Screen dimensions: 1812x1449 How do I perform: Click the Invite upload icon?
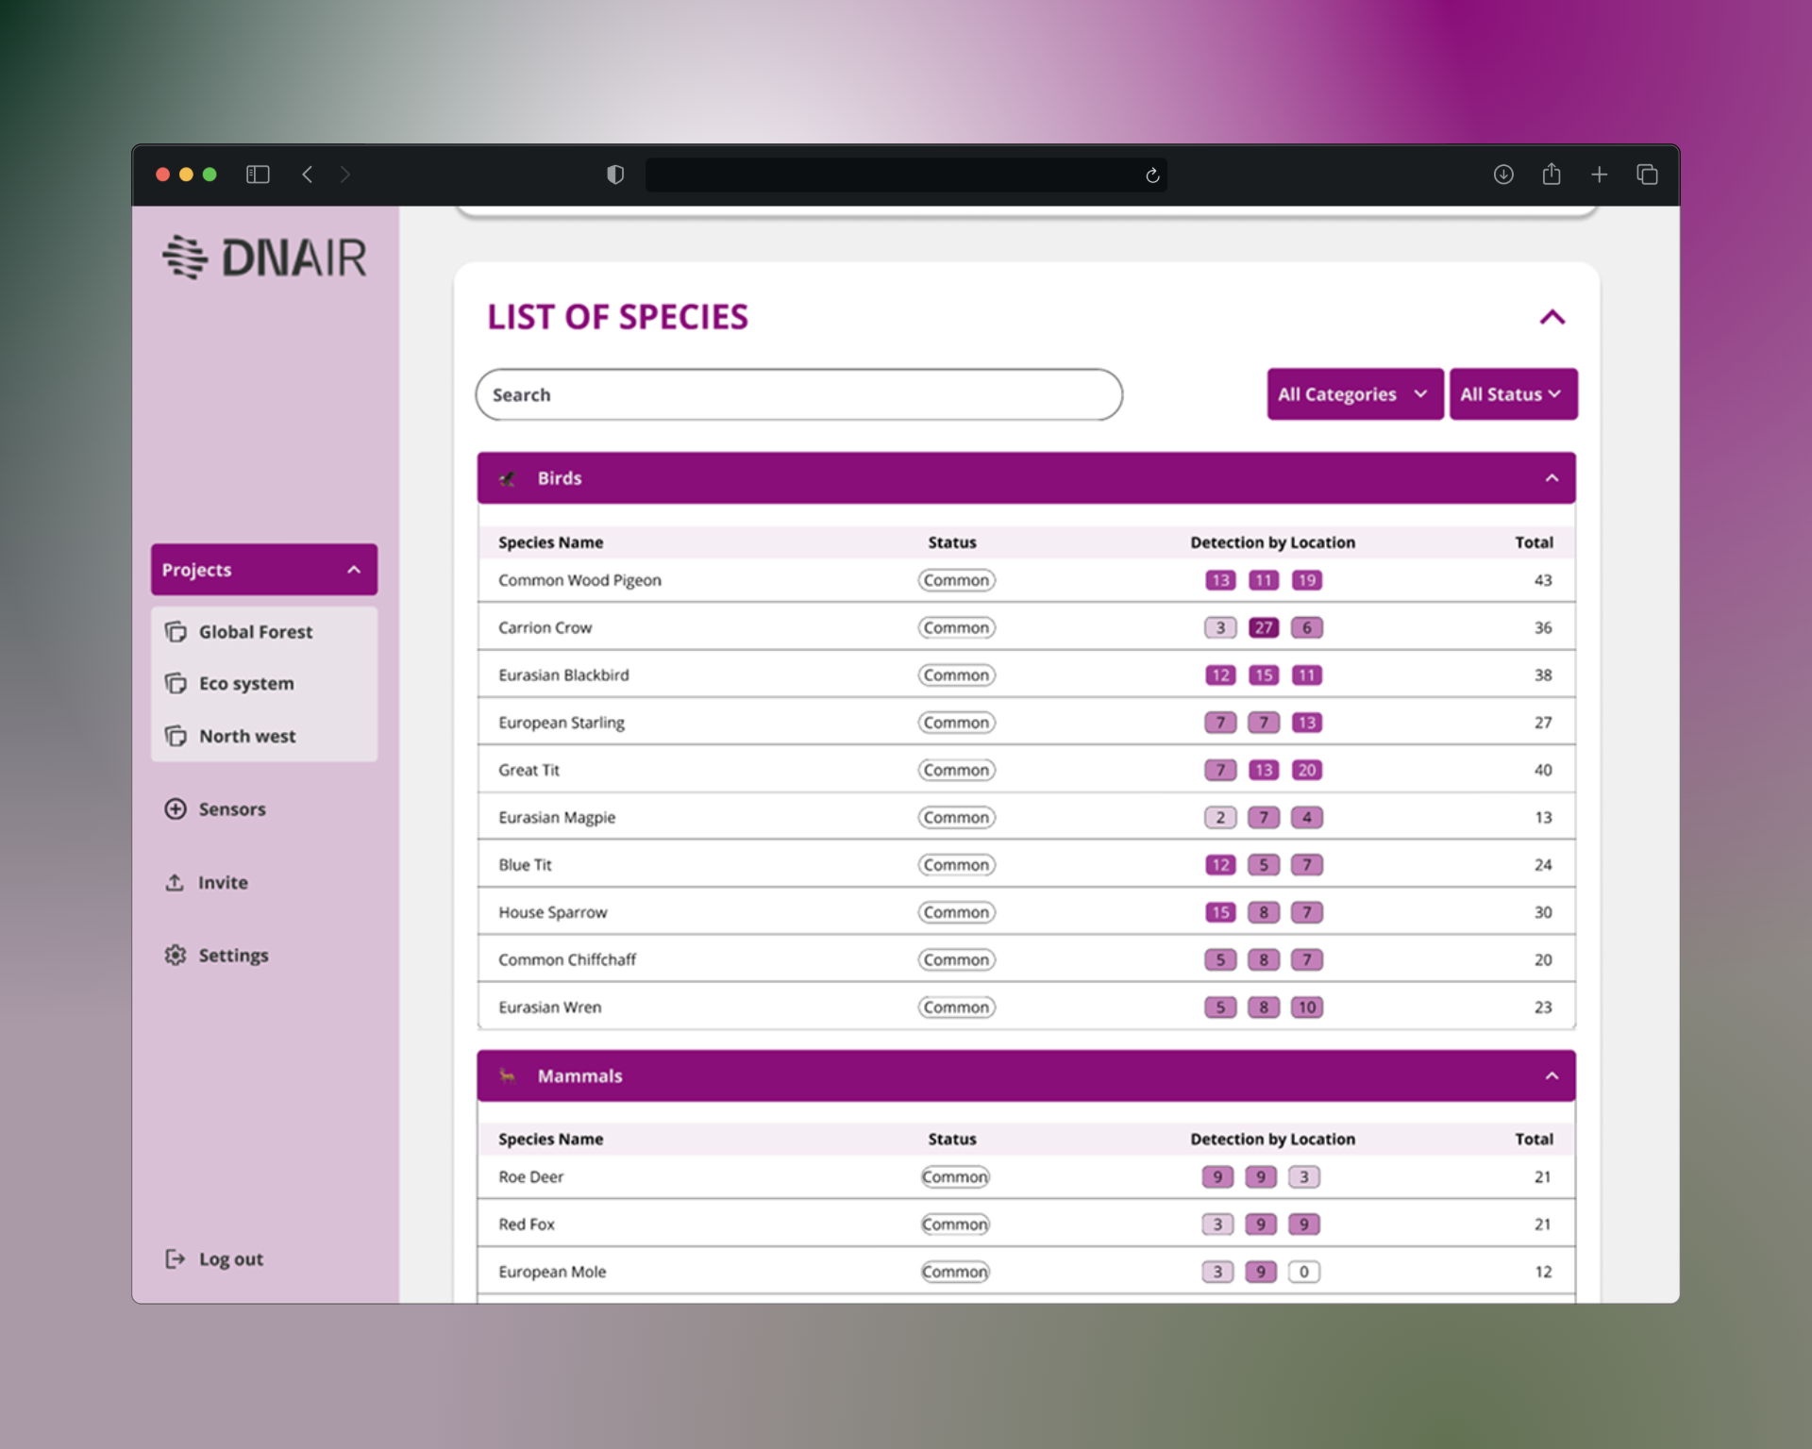pyautogui.click(x=175, y=882)
